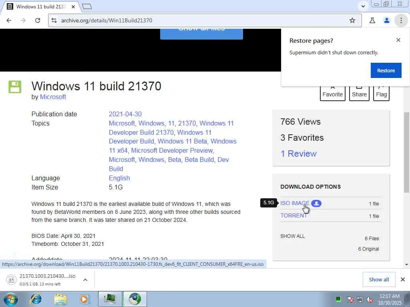This screenshot has height=307, width=410.
Task: Open the 21370 topic link
Action: coord(187,123)
